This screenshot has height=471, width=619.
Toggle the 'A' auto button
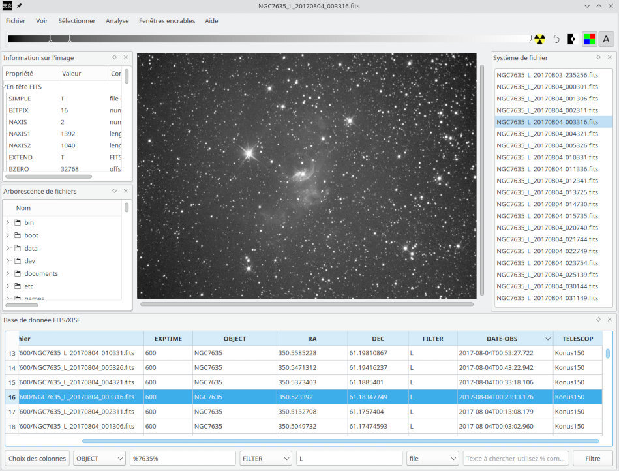click(x=606, y=39)
